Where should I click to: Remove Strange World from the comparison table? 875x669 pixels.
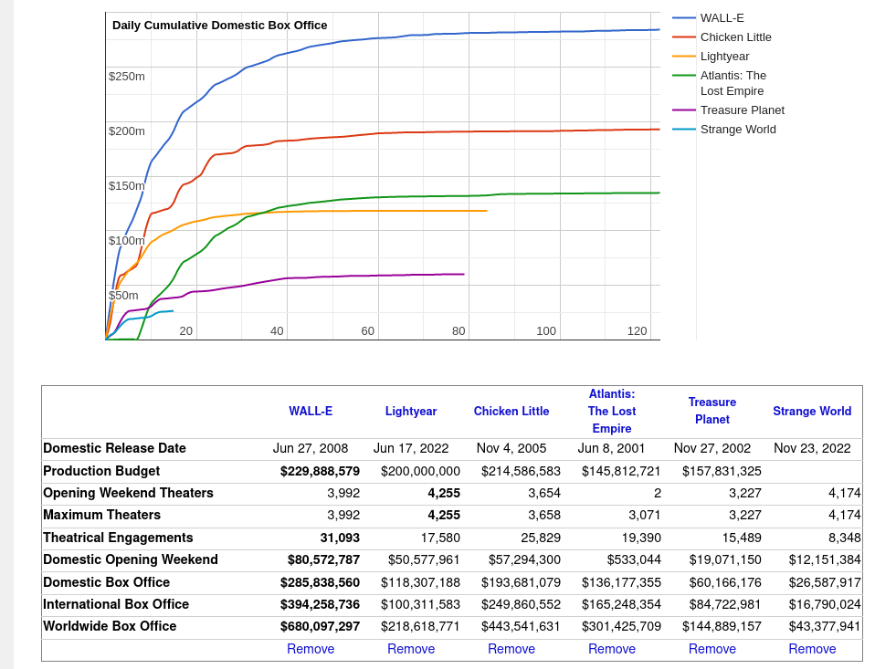tap(812, 649)
